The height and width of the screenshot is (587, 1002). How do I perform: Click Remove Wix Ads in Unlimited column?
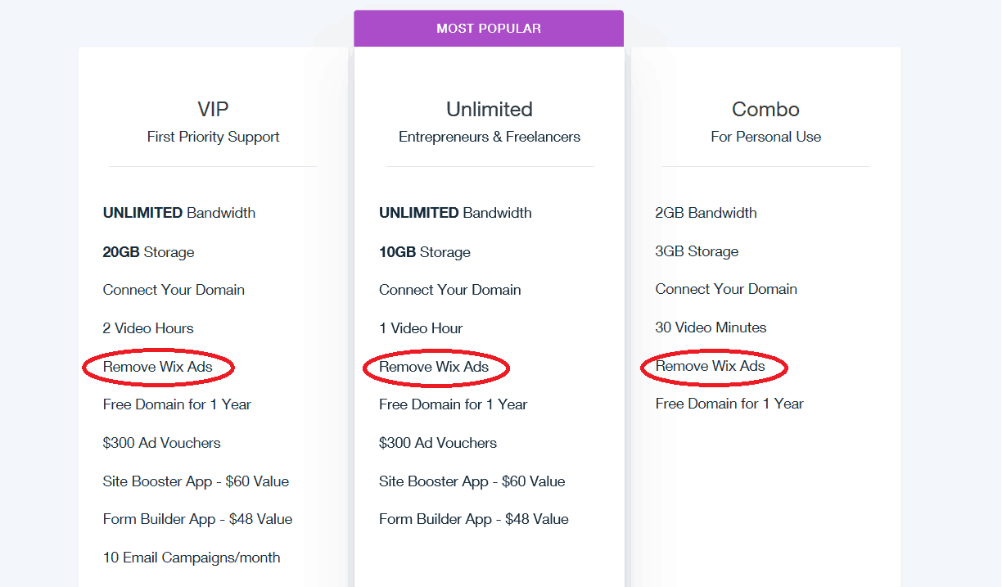tap(434, 367)
